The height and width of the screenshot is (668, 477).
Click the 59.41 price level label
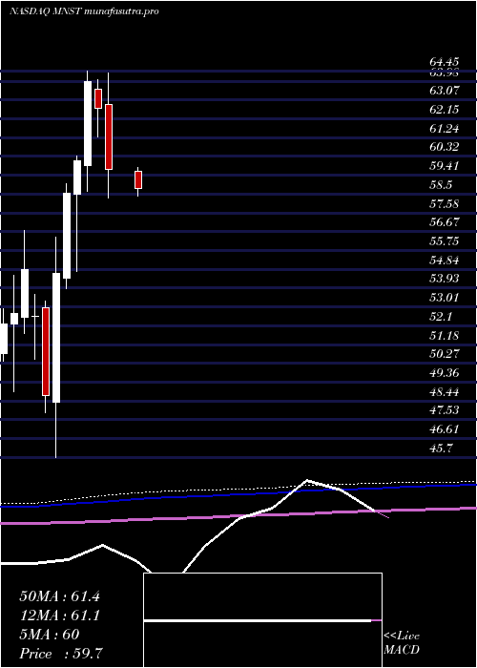pos(444,166)
